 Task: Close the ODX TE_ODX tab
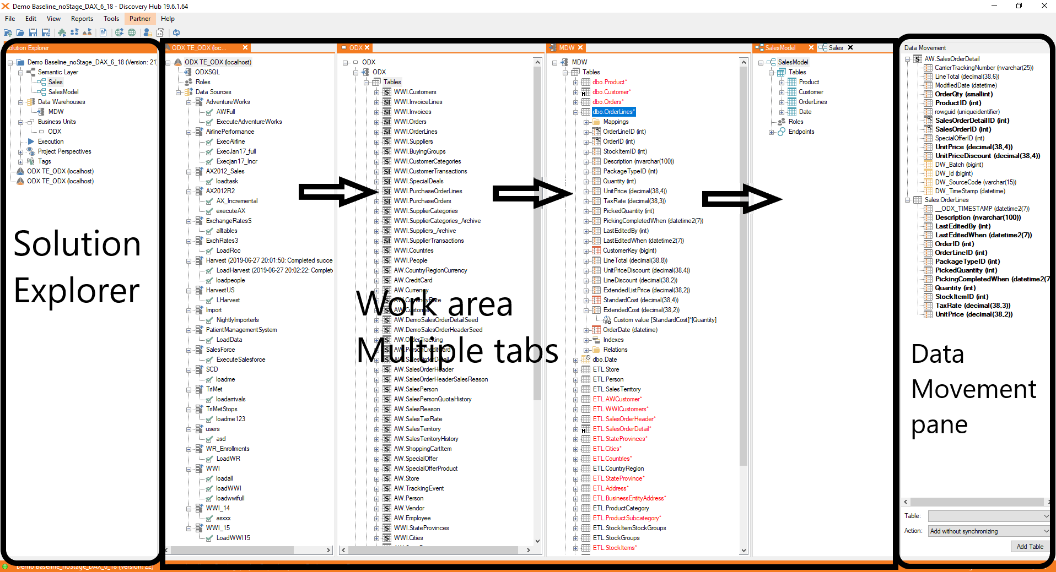click(245, 48)
